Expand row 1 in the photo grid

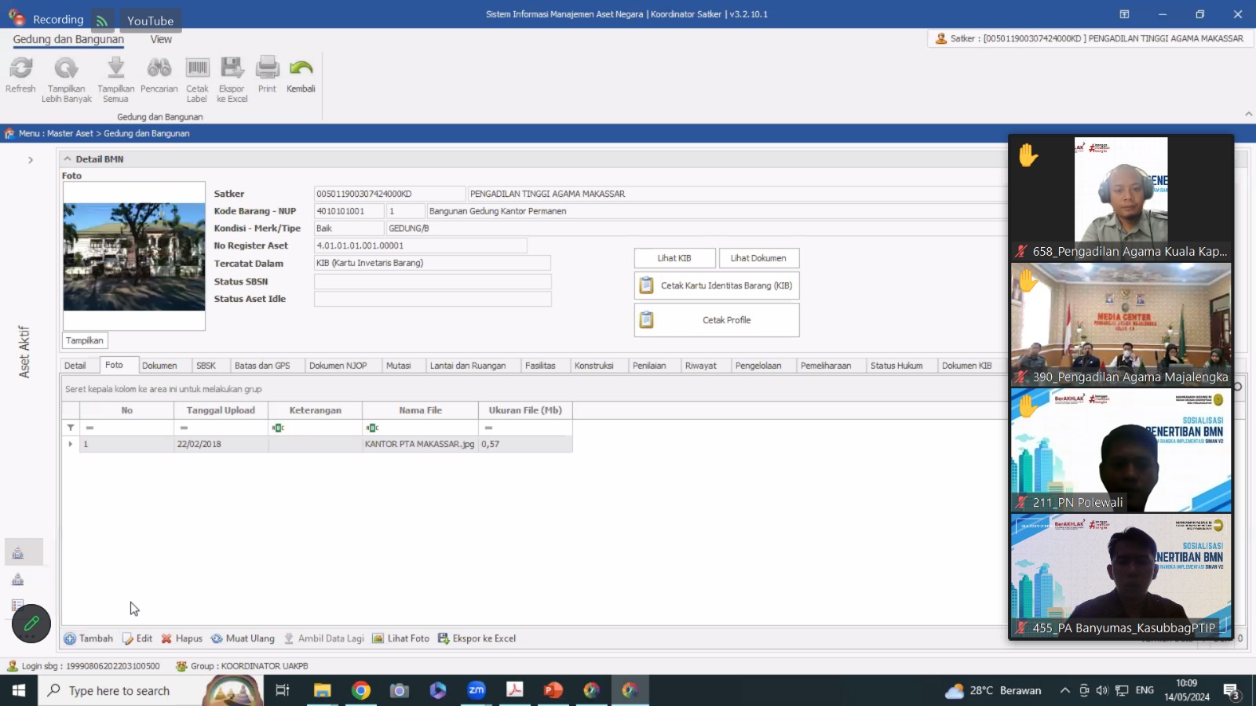tap(71, 444)
